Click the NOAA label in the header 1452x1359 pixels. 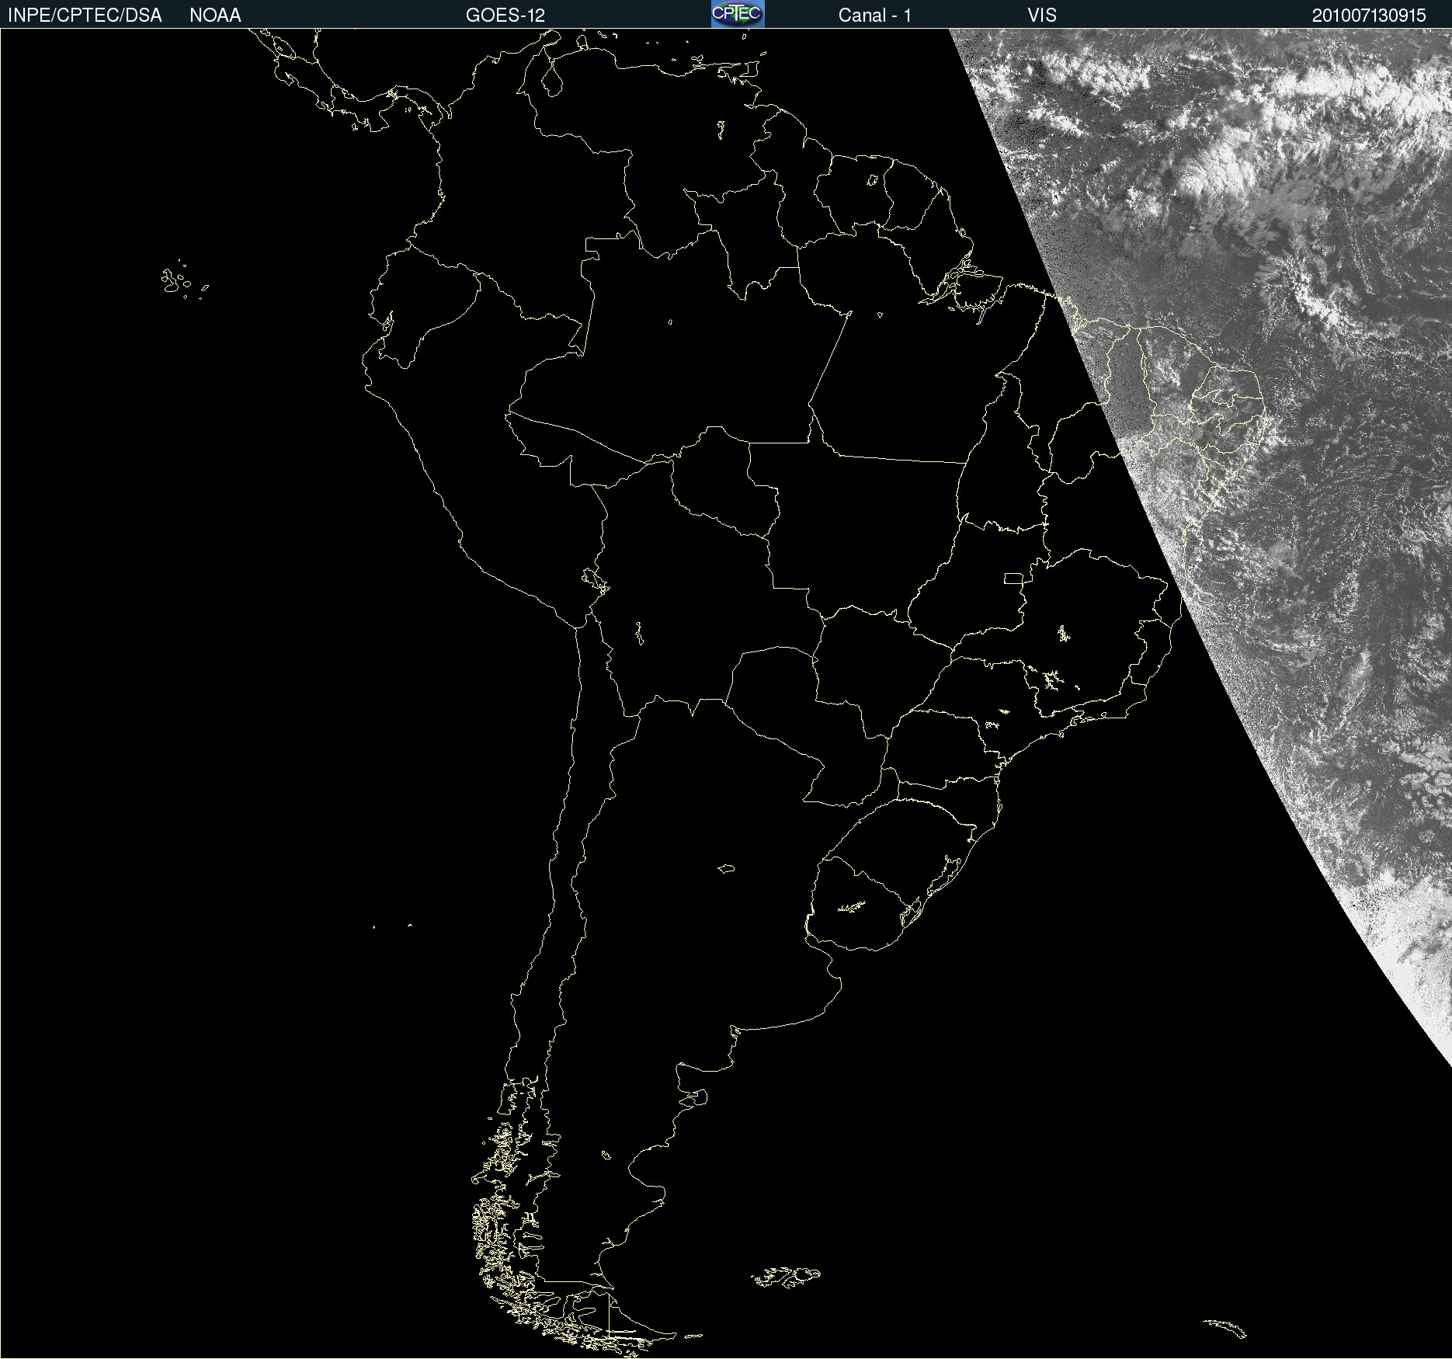tap(215, 16)
